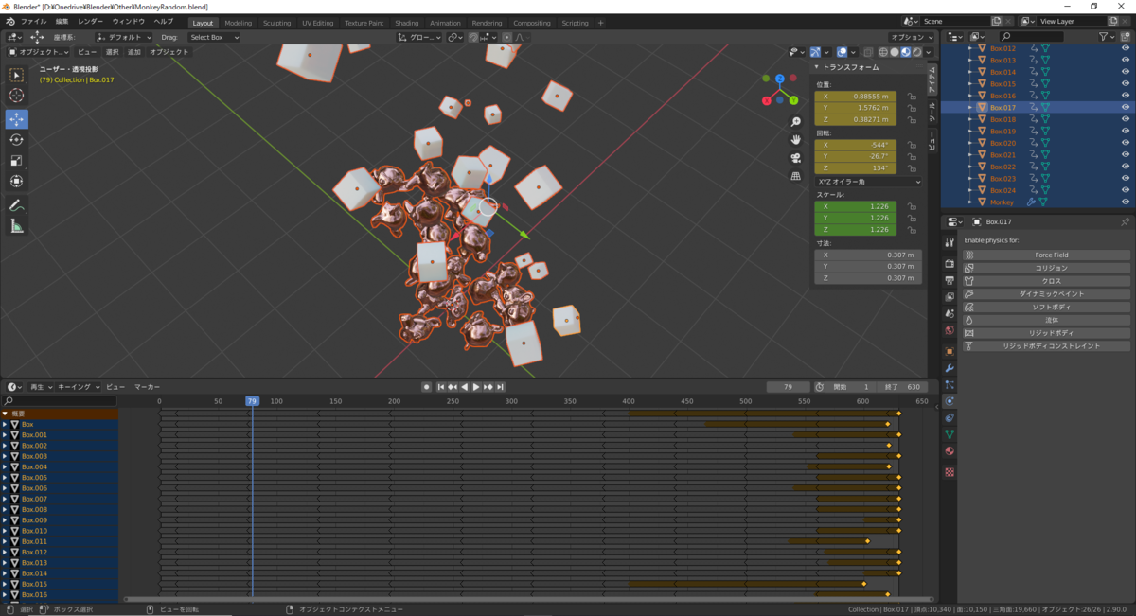Open the options dropdown in viewport header
This screenshot has height=616, width=1136.
coord(910,37)
